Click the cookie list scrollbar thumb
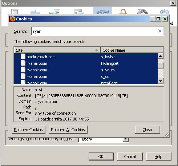Viewport: 178px width, 166px height. pyautogui.click(x=161, y=66)
